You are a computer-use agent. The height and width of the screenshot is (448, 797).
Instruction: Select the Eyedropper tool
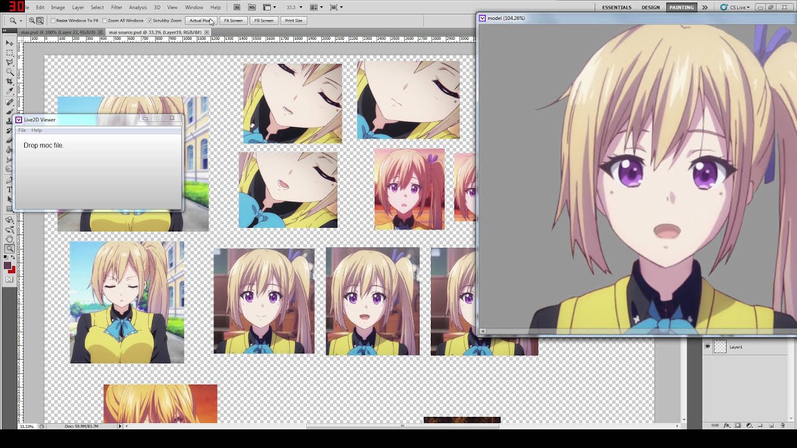tap(9, 91)
